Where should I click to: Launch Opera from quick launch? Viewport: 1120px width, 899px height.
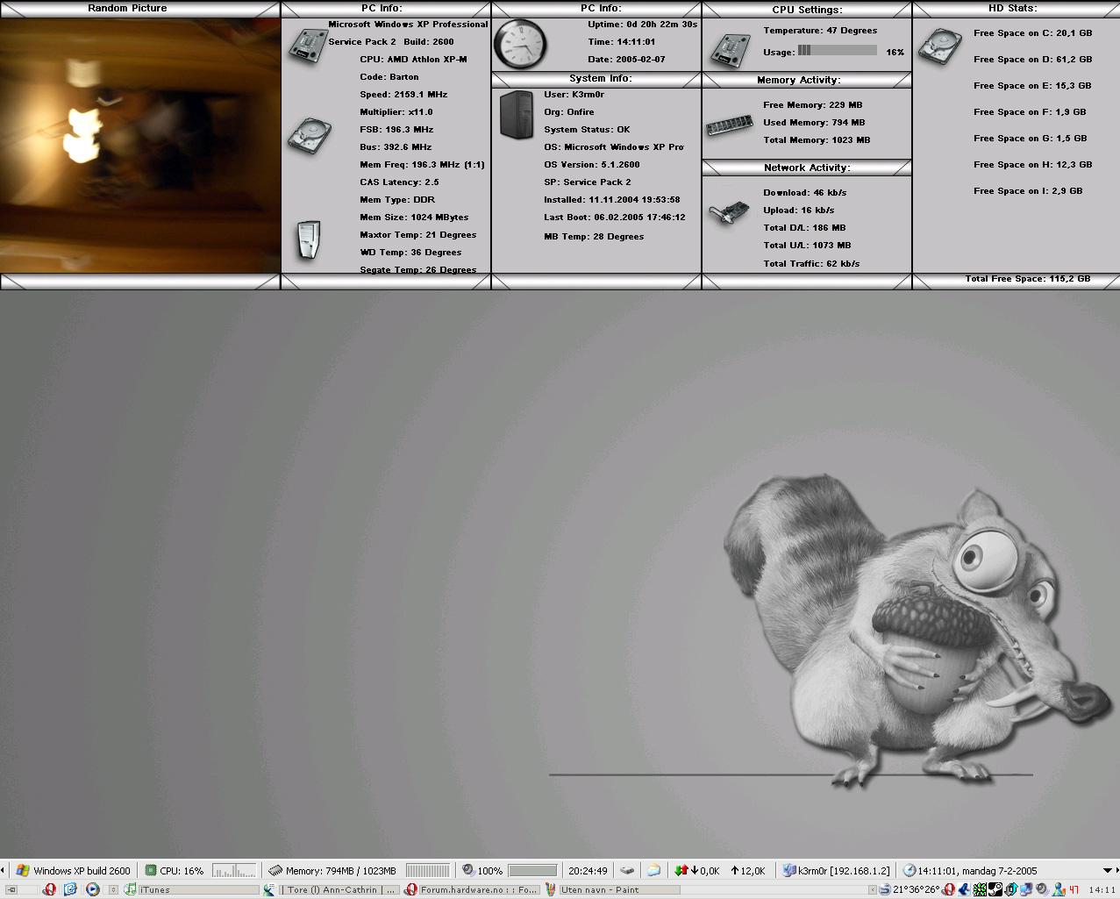tap(49, 889)
